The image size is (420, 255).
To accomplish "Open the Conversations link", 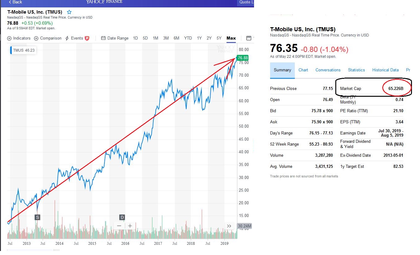I will [328, 70].
